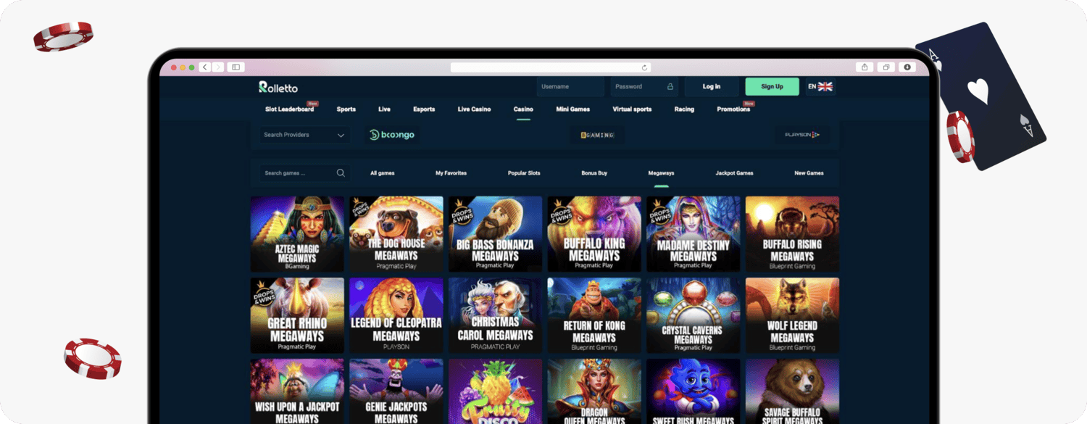The height and width of the screenshot is (424, 1087).
Task: Open Crystal Caverns Megaways game
Action: point(694,315)
